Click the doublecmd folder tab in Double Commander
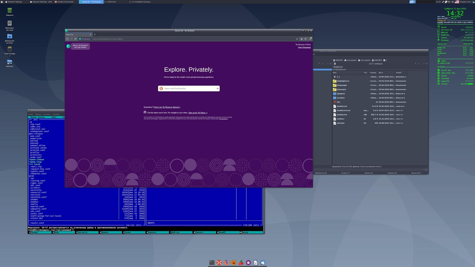 338,67
